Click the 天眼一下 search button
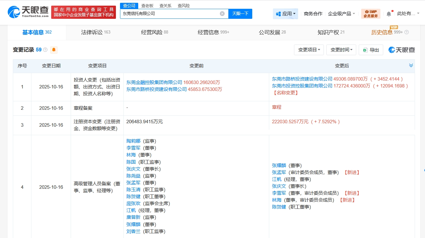The height and width of the screenshot is (238, 425). pyautogui.click(x=240, y=14)
